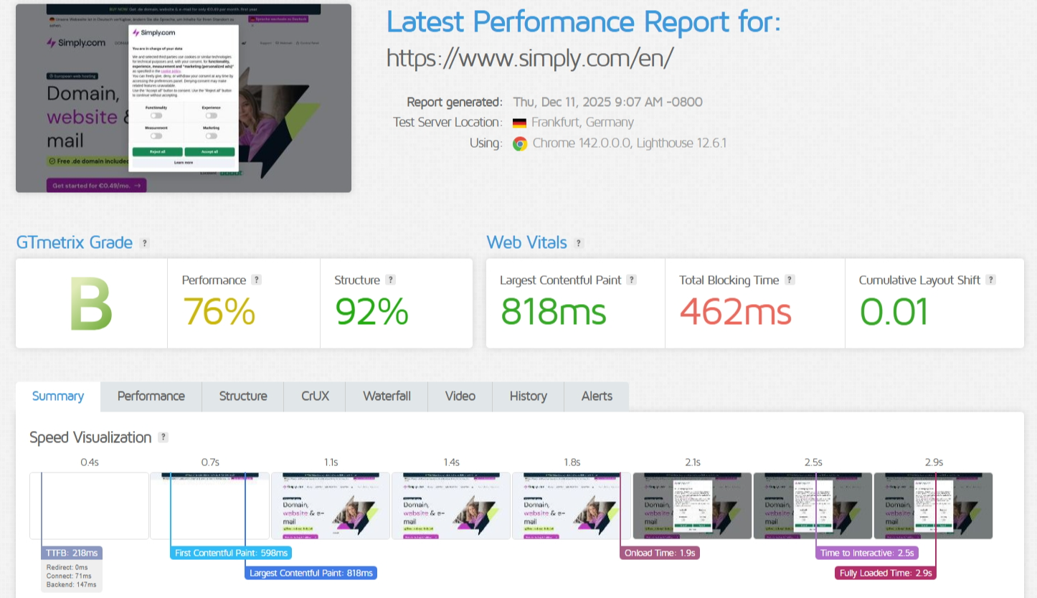
Task: Open the Alerts tab
Action: [597, 396]
